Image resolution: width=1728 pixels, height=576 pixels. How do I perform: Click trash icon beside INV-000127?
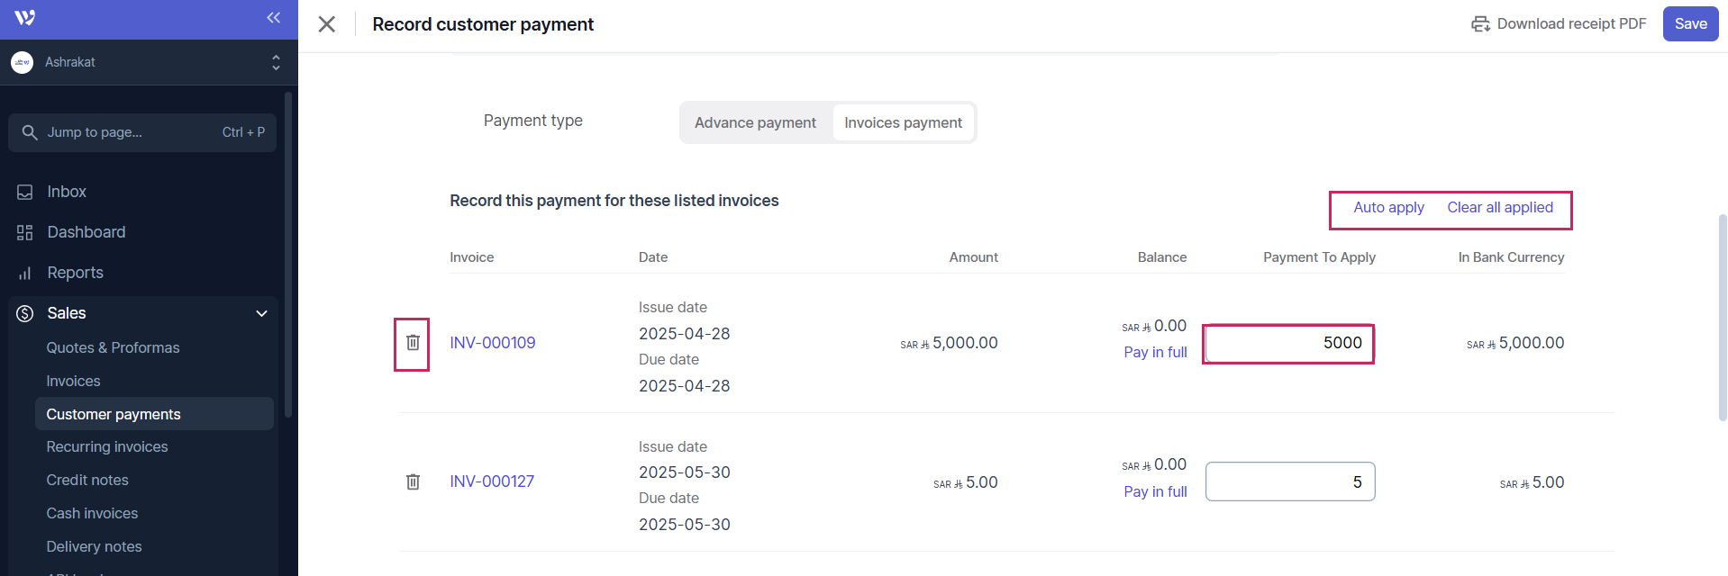[x=413, y=481]
